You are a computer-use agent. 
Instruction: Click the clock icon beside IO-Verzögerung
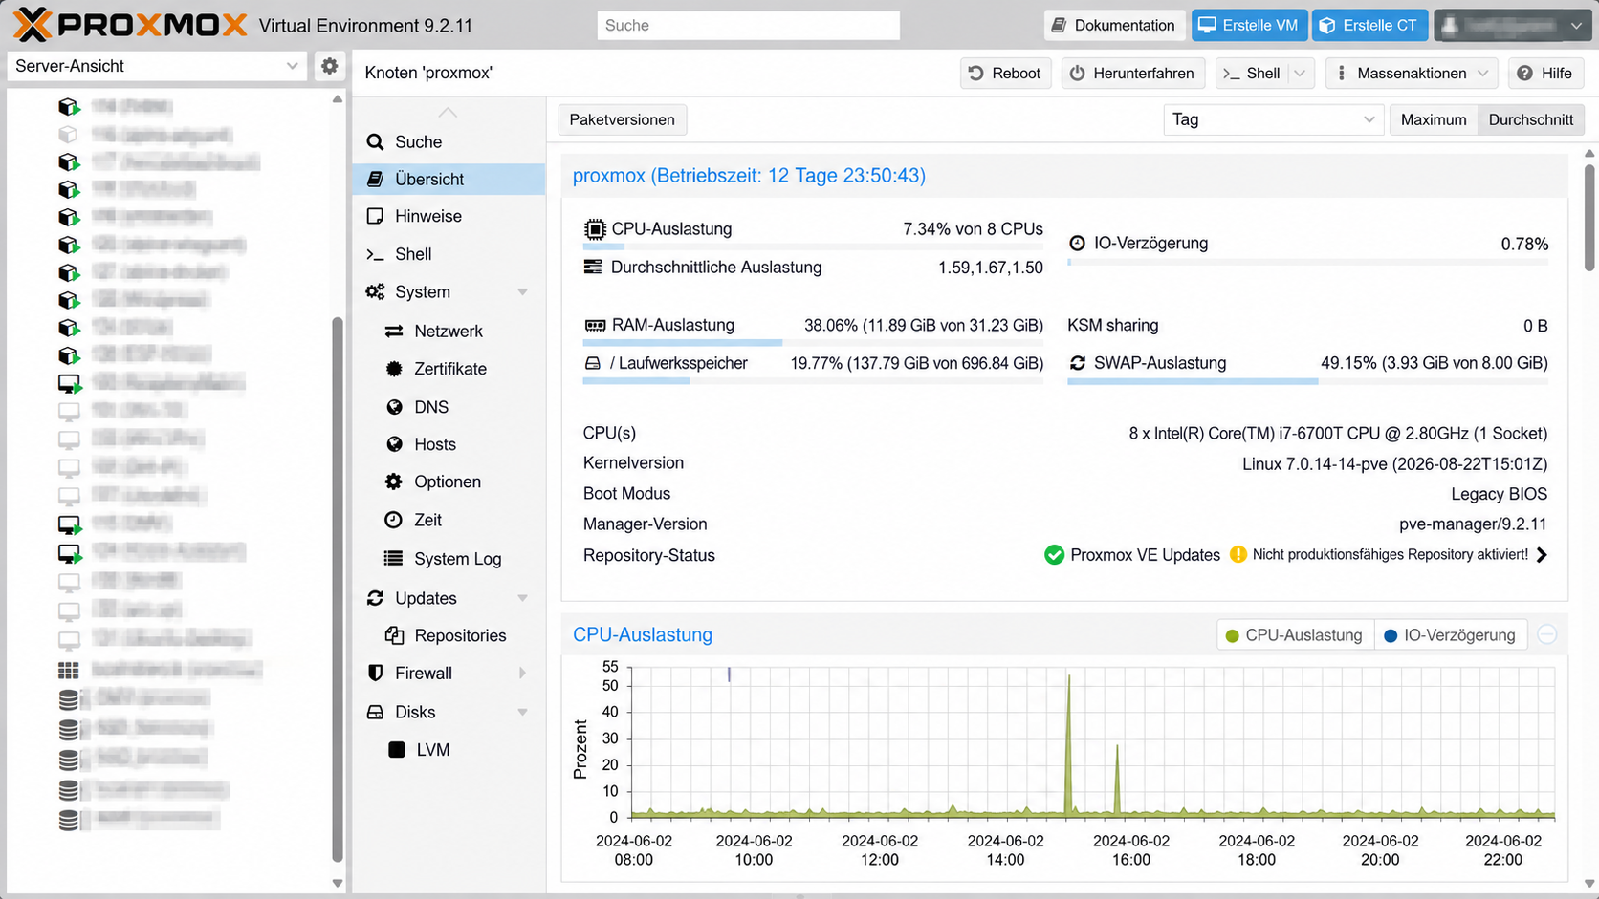click(1077, 243)
